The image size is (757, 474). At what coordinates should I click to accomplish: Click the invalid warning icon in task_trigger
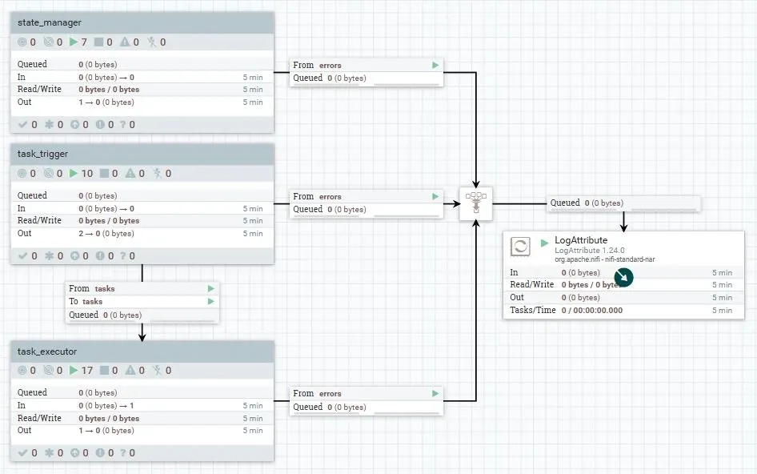click(x=130, y=173)
